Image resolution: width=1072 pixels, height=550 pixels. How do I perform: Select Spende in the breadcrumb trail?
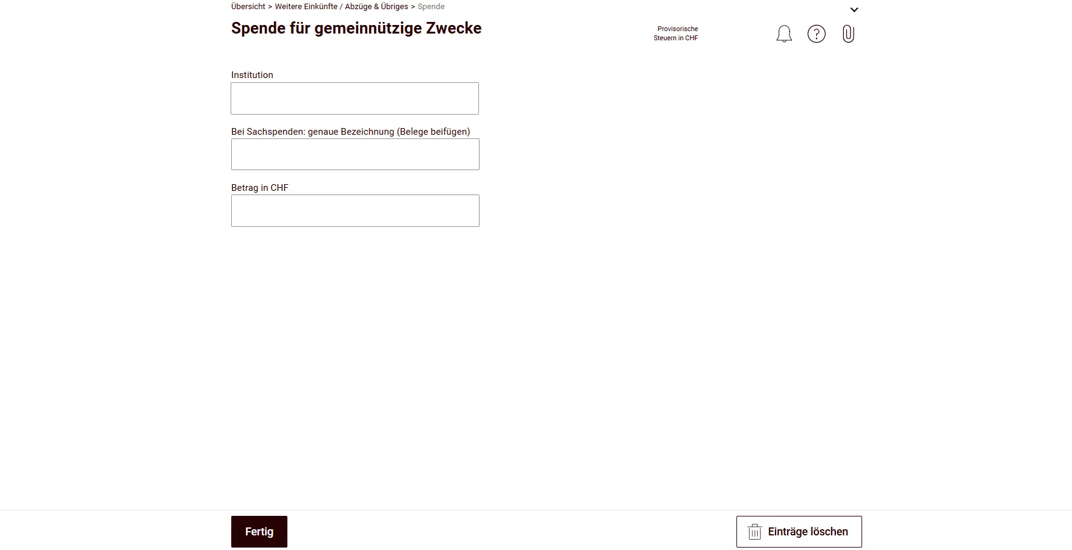(431, 6)
